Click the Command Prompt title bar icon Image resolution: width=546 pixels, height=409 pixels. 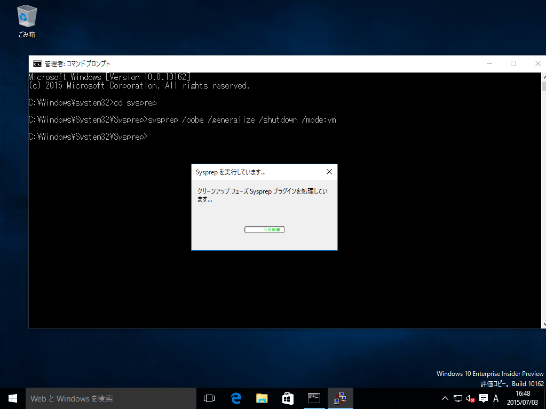coord(37,63)
